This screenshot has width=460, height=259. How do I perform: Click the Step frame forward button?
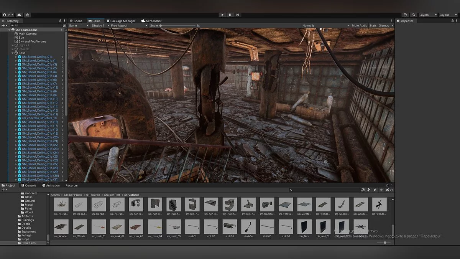click(x=238, y=15)
